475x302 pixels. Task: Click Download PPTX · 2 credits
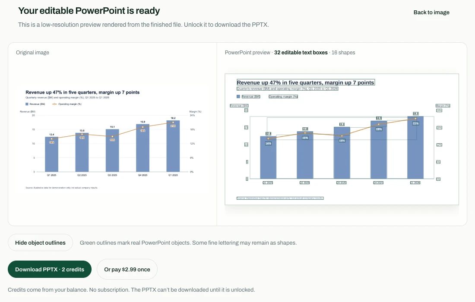coord(50,269)
